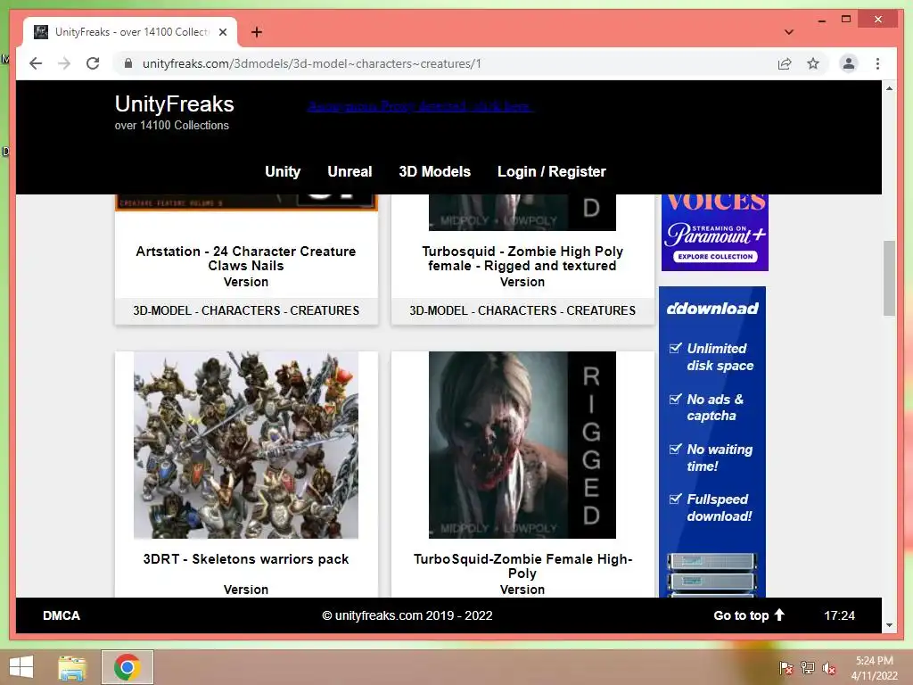
Task: Click the muted volume tray icon
Action: click(829, 667)
